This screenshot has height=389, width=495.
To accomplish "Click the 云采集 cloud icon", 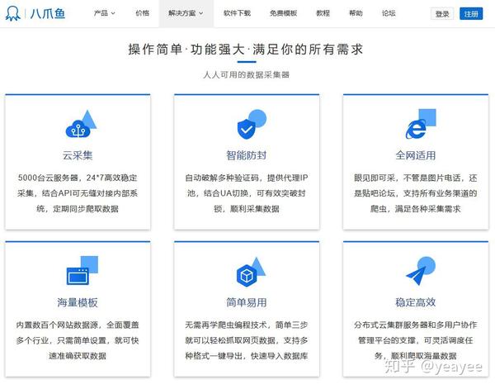I will click(x=81, y=124).
